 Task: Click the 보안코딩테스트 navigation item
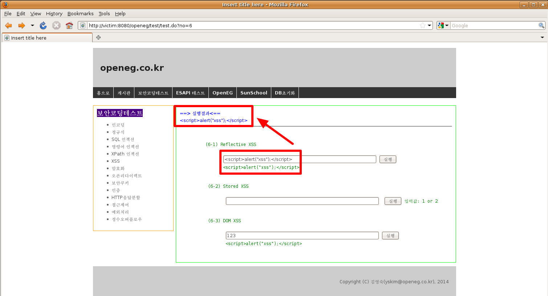click(x=153, y=93)
